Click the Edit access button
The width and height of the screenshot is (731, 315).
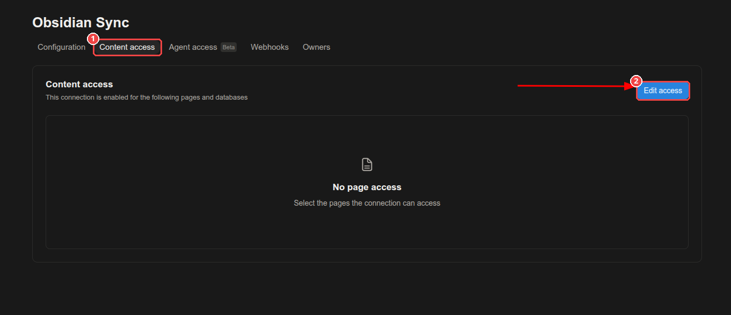663,91
